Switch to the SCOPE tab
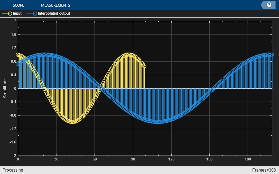279x174 pixels. click(x=18, y=5)
